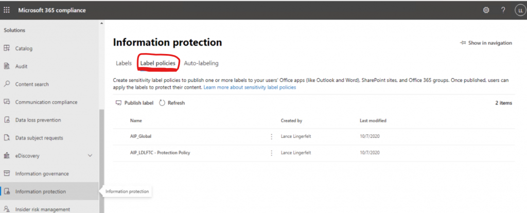Select the Label policies tab

click(x=157, y=63)
